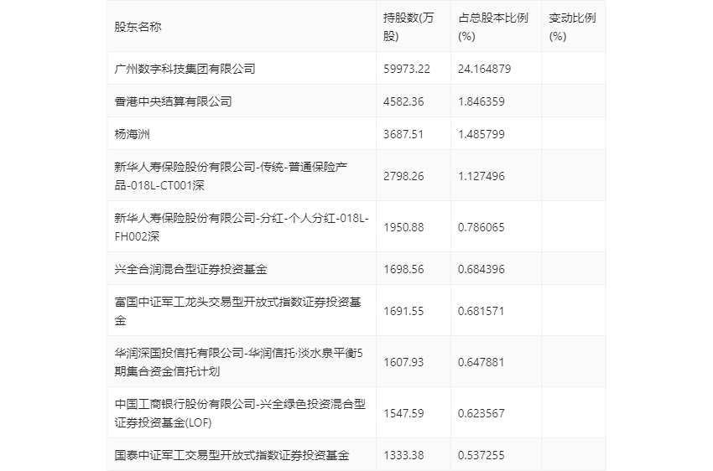Select shareholder 广州数字科技集团有限公司
713x471 pixels.
tap(185, 69)
